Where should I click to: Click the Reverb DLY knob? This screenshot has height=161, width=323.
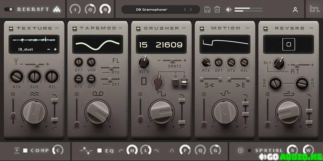[279, 63]
